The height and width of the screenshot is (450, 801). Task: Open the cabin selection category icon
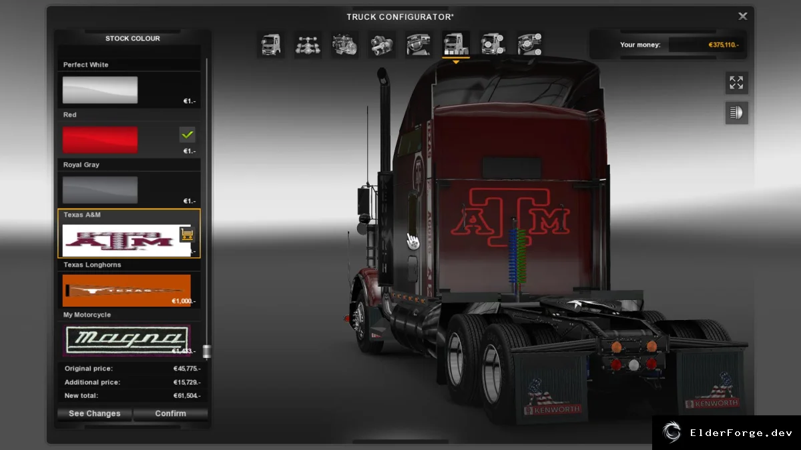coord(270,45)
